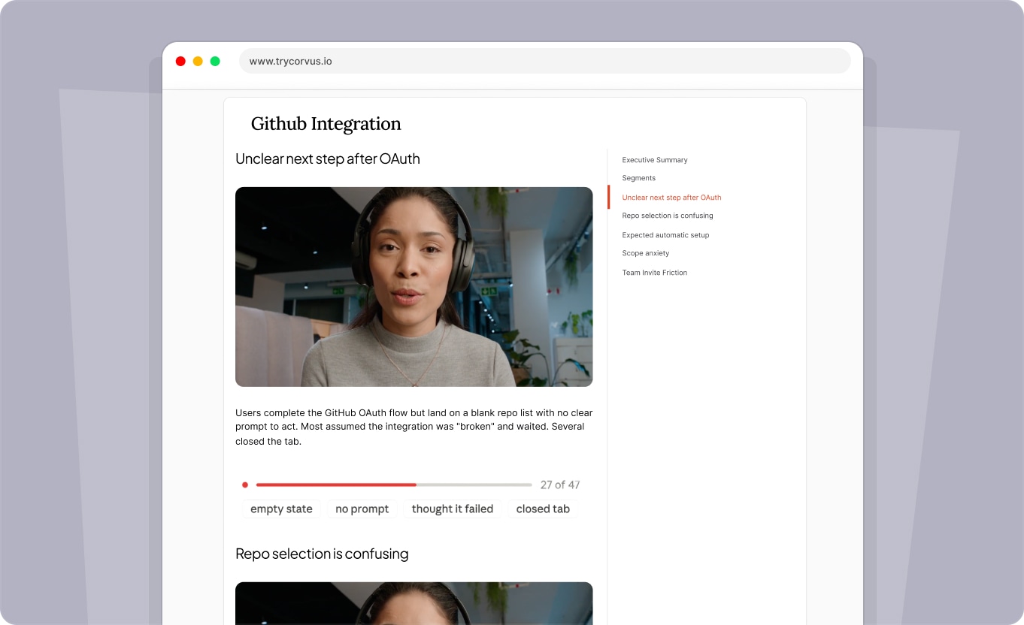Open Executive Summary in the sidebar

click(x=654, y=160)
